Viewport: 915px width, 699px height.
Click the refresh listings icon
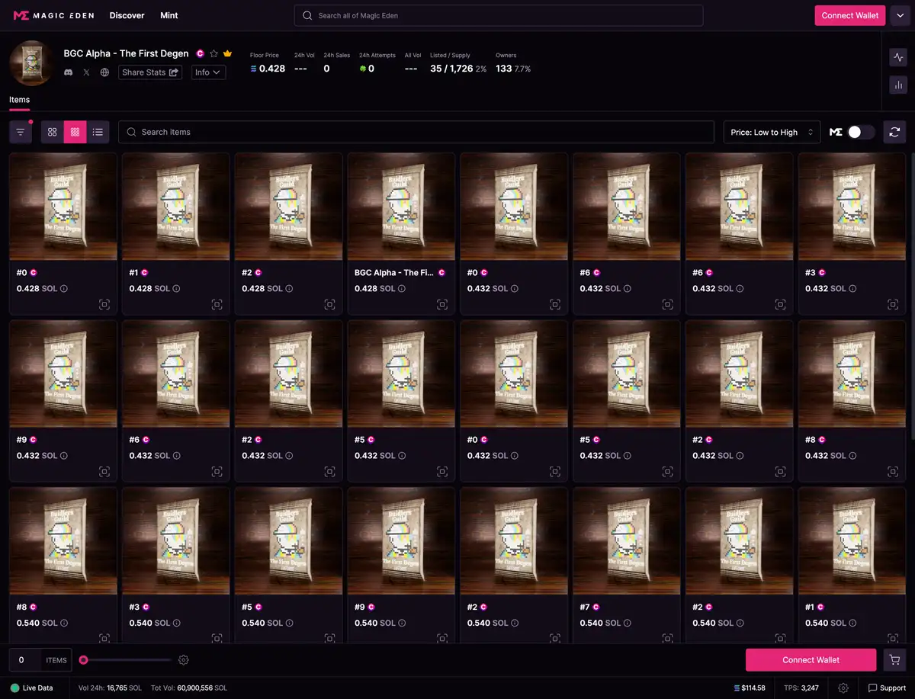pos(894,132)
